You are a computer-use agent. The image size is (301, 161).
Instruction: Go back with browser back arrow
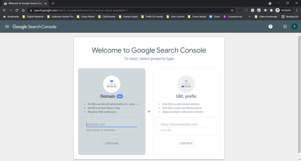(x=5, y=10)
